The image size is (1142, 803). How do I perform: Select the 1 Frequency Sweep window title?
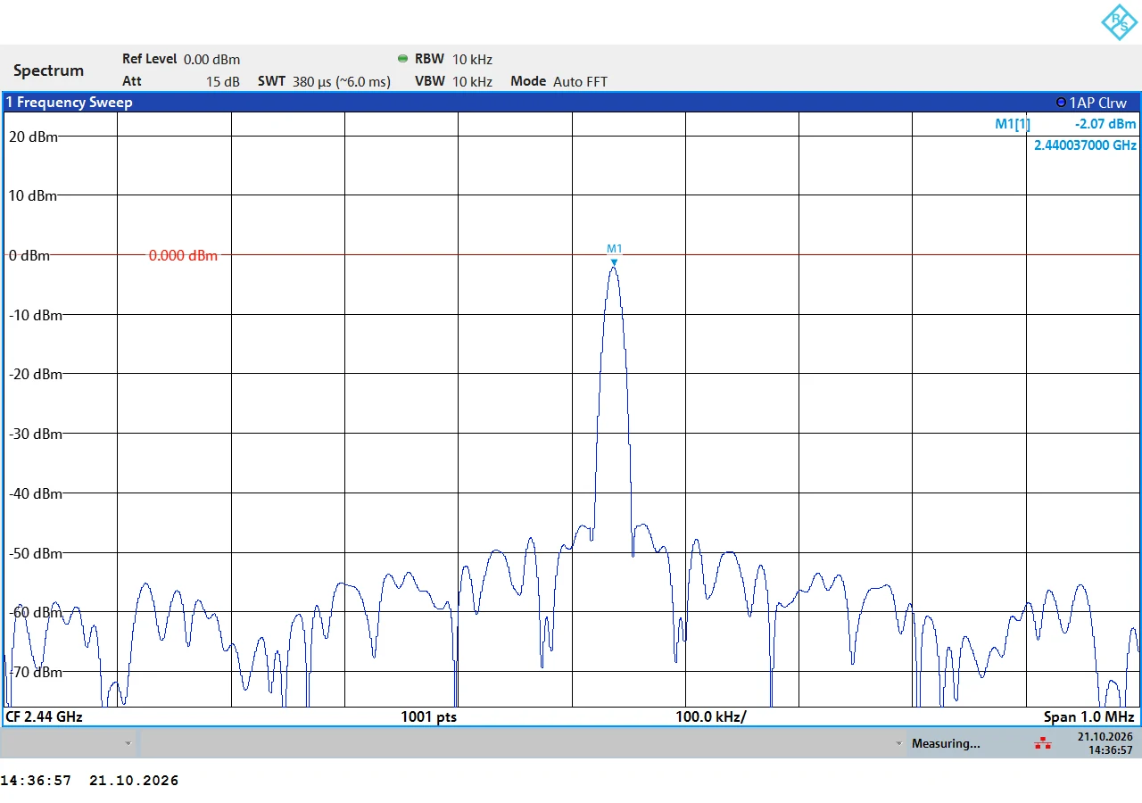69,103
